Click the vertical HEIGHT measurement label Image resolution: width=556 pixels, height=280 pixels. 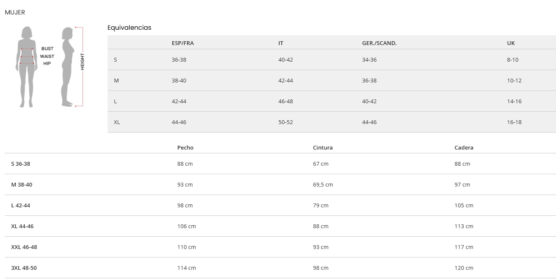tap(83, 62)
